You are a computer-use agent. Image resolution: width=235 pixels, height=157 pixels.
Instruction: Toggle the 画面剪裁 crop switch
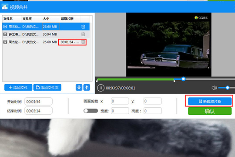click(x=91, y=111)
